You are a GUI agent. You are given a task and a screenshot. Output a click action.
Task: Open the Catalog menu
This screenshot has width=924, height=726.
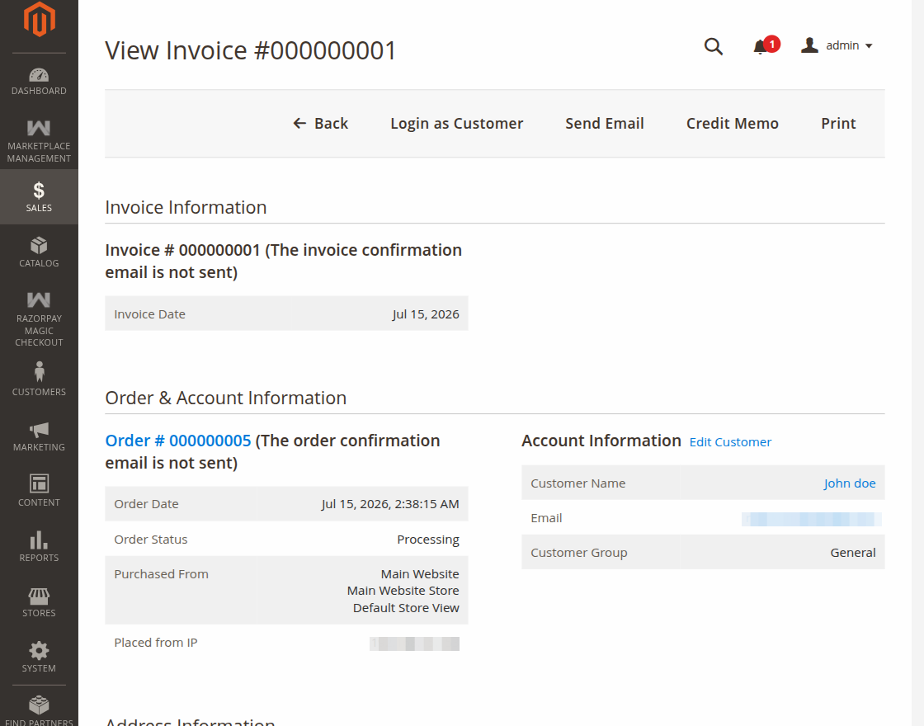(x=39, y=252)
